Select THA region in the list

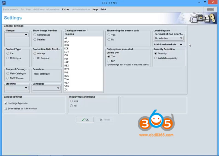[x=83, y=79]
